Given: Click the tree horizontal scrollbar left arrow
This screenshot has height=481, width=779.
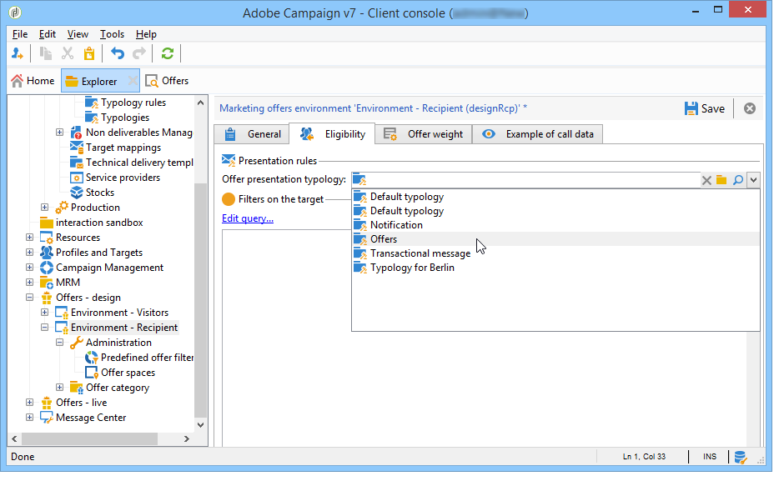Looking at the screenshot, I should [15, 438].
